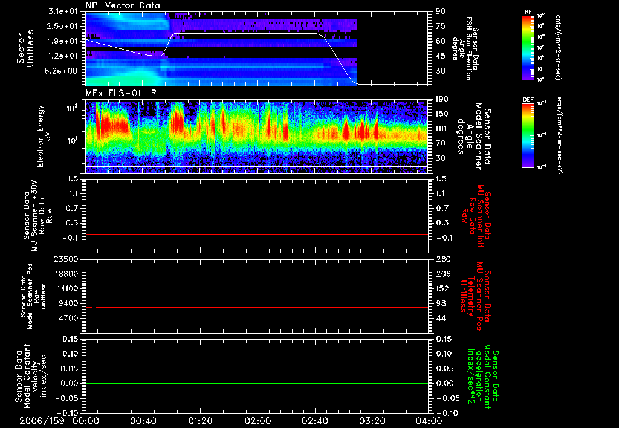Screen dimensions: 619x428
Task: Click the "75" sun elevation tick value
Action: pyautogui.click(x=441, y=26)
